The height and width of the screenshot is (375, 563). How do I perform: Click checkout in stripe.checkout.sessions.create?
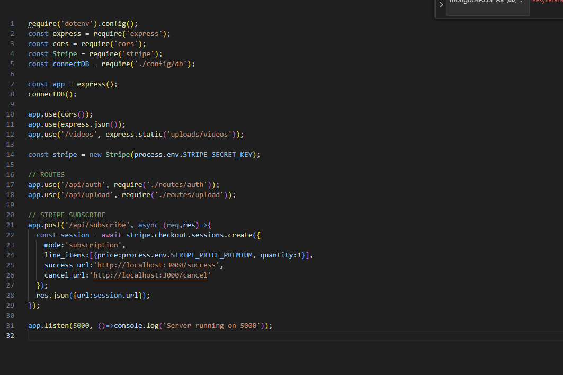(171, 235)
